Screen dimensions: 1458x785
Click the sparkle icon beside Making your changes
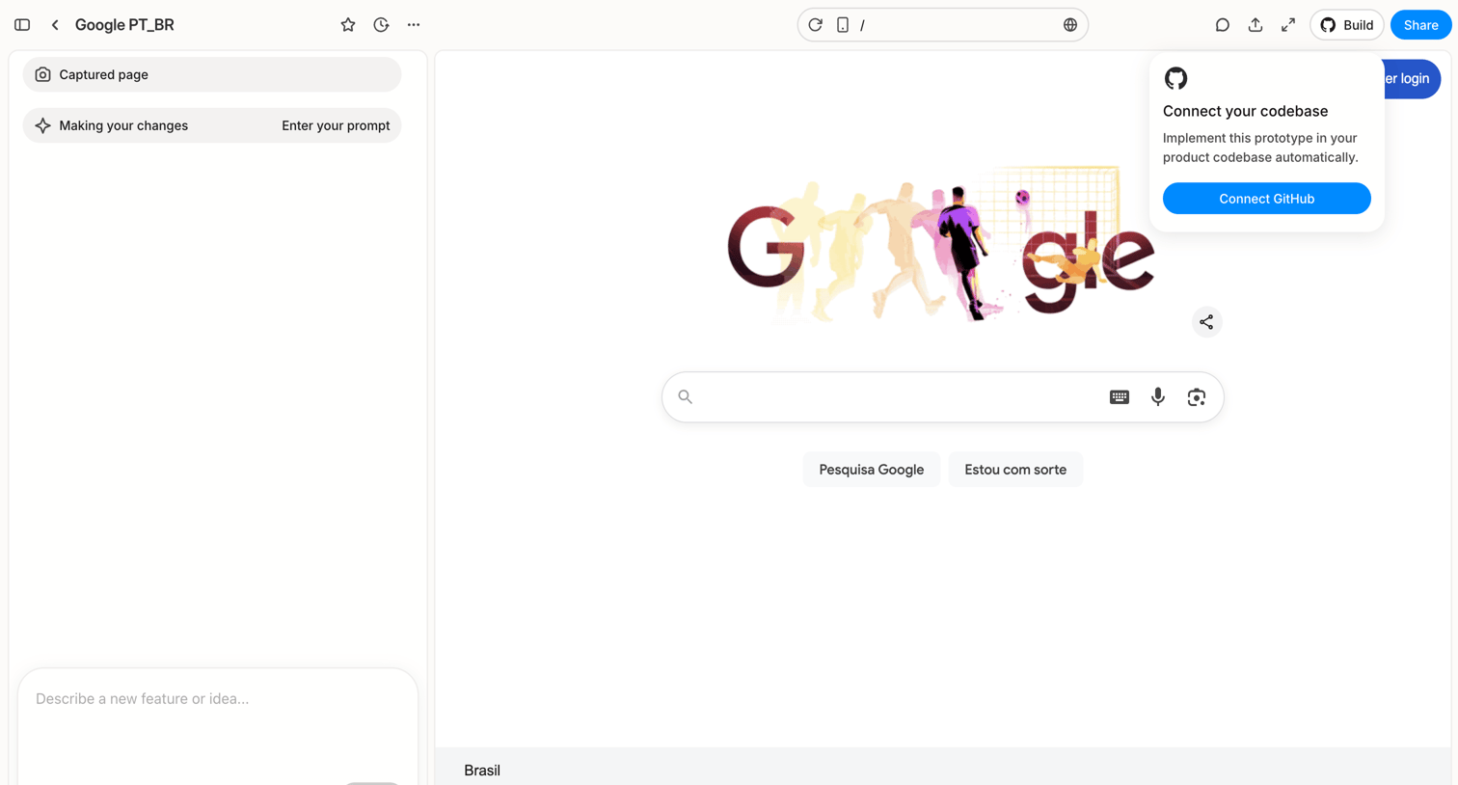pos(42,125)
